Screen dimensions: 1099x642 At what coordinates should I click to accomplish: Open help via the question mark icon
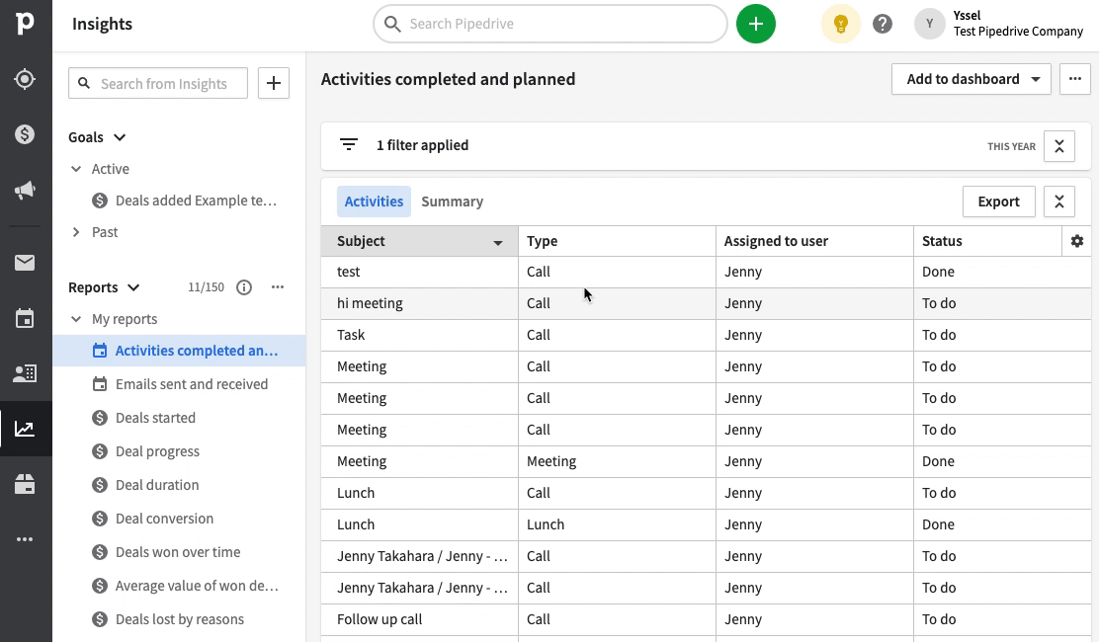coord(883,24)
